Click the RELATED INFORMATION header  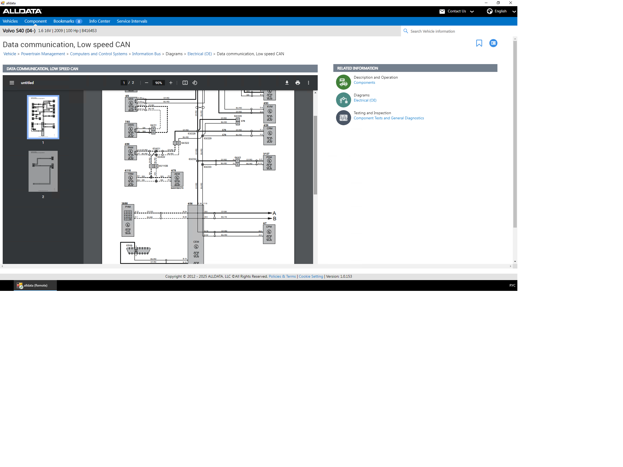pos(415,68)
